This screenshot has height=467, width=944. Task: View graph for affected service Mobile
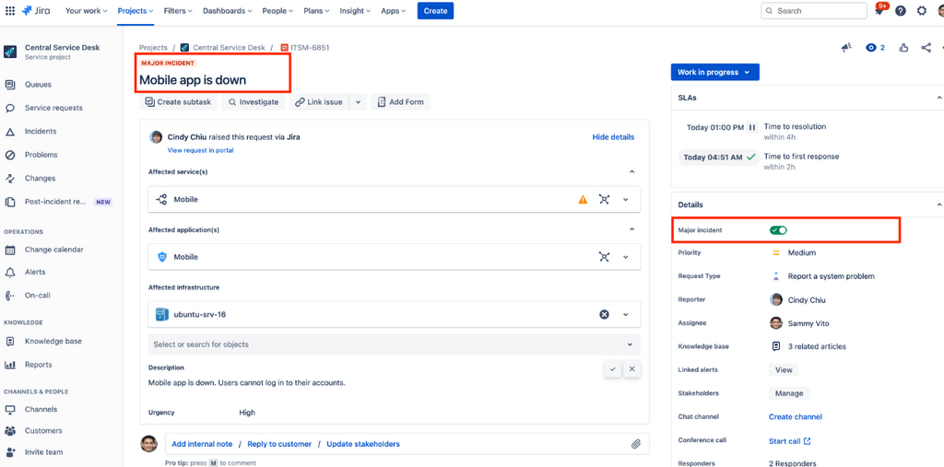[x=605, y=199]
